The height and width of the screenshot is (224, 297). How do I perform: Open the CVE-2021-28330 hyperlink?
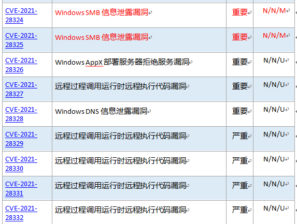pyautogui.click(x=21, y=163)
